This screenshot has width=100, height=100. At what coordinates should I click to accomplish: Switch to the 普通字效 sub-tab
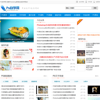(57, 81)
